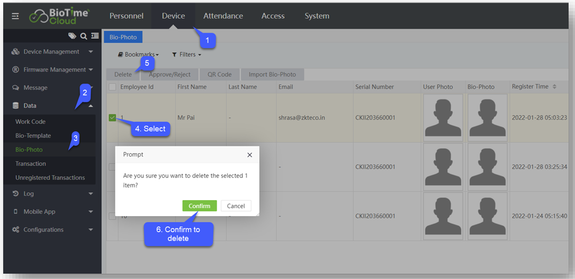Click the BioTime Cloud logo

(59, 16)
